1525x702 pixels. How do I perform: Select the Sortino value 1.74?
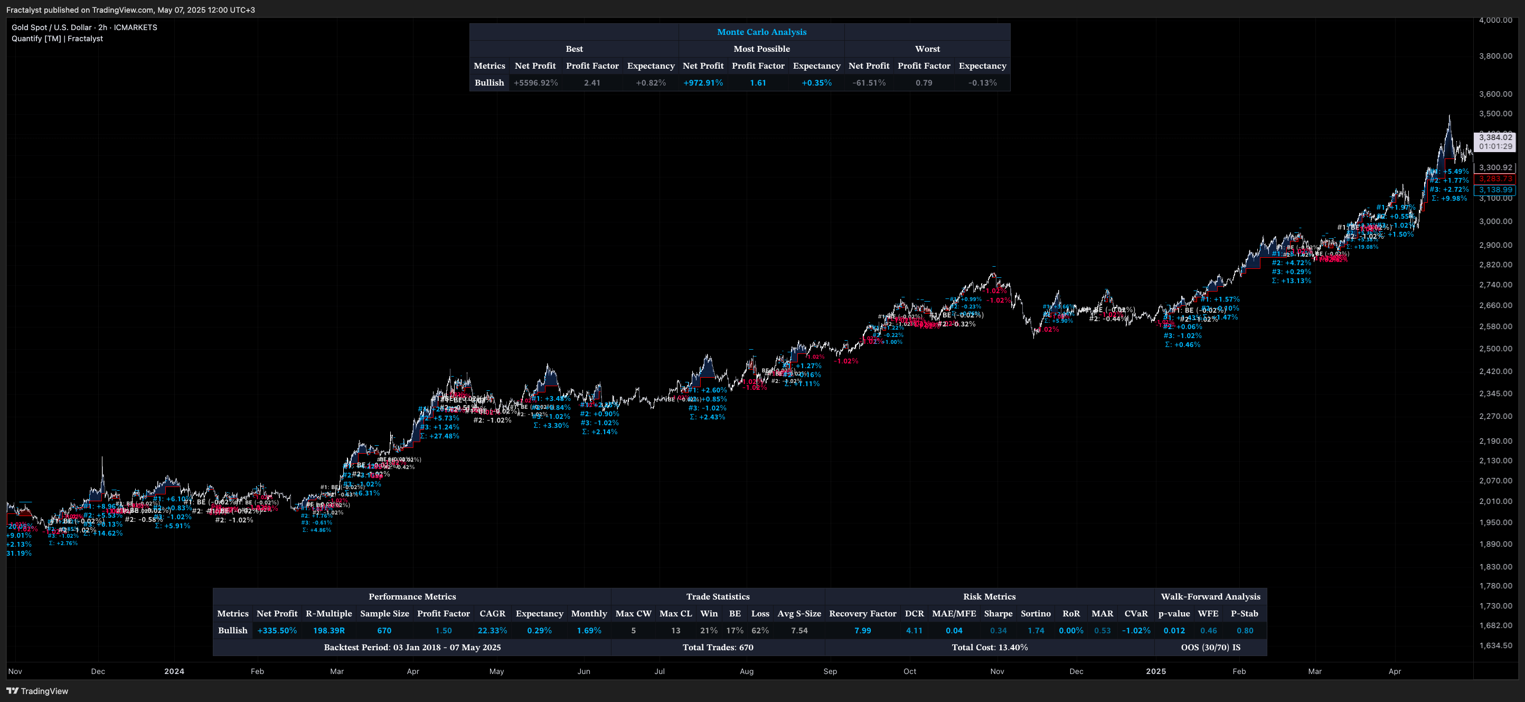1036,630
